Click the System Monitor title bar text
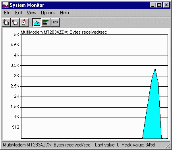The height and width of the screenshot is (150, 172). (x=27, y=5)
